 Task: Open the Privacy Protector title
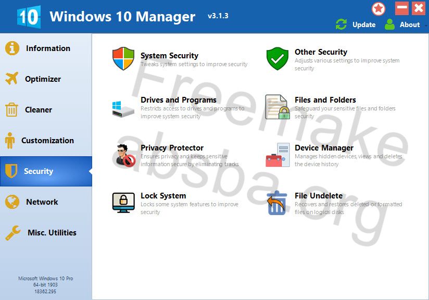[172, 148]
